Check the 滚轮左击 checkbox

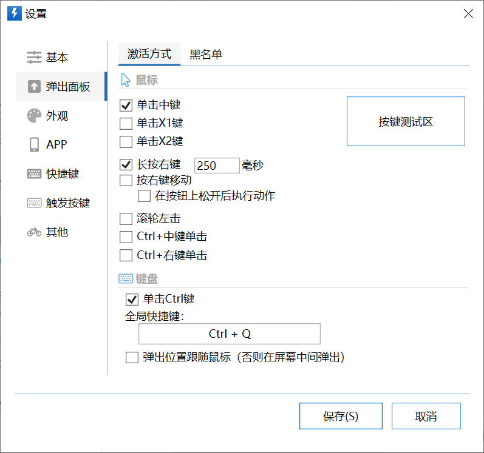pos(126,219)
